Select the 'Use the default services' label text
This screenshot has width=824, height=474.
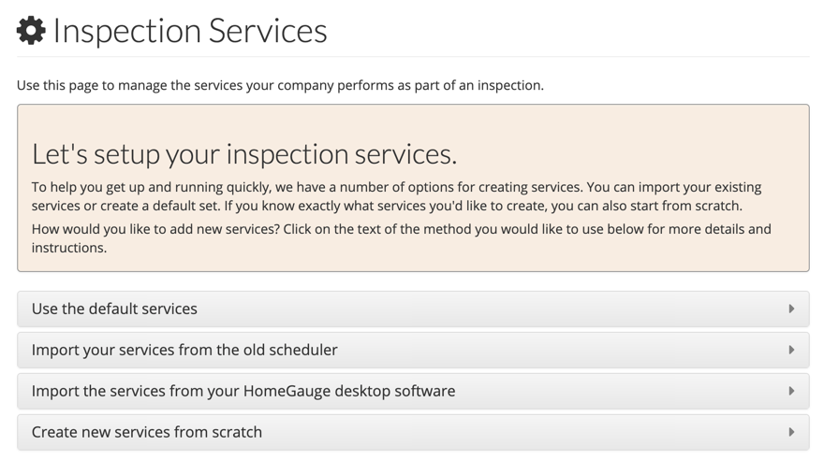click(114, 309)
